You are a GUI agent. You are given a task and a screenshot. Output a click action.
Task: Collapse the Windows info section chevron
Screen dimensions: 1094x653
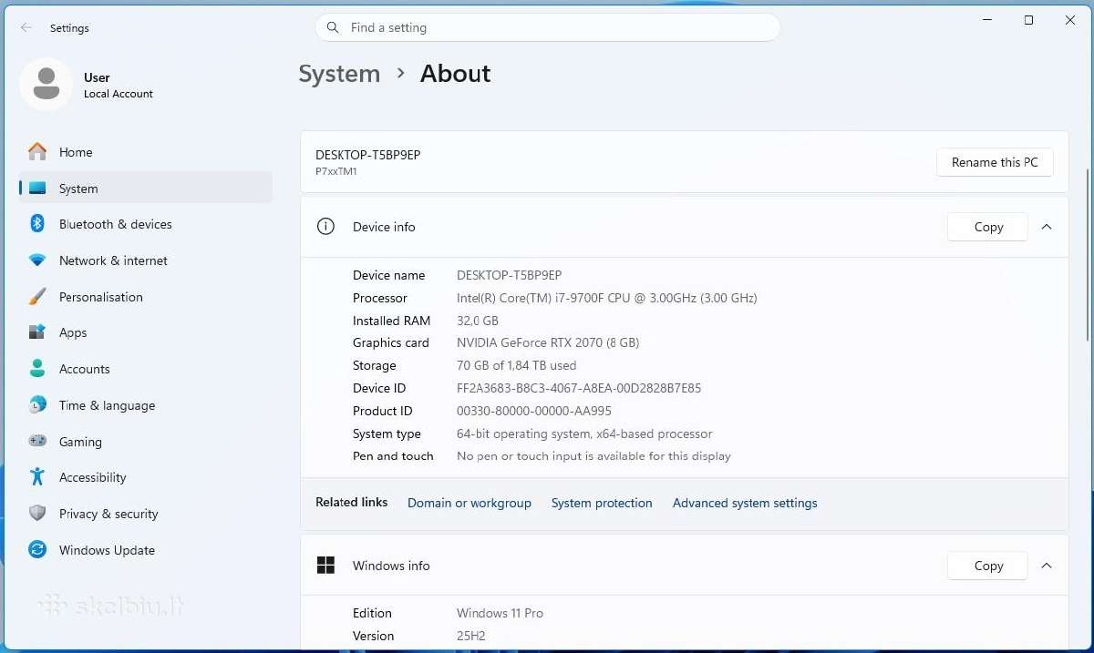[1047, 566]
